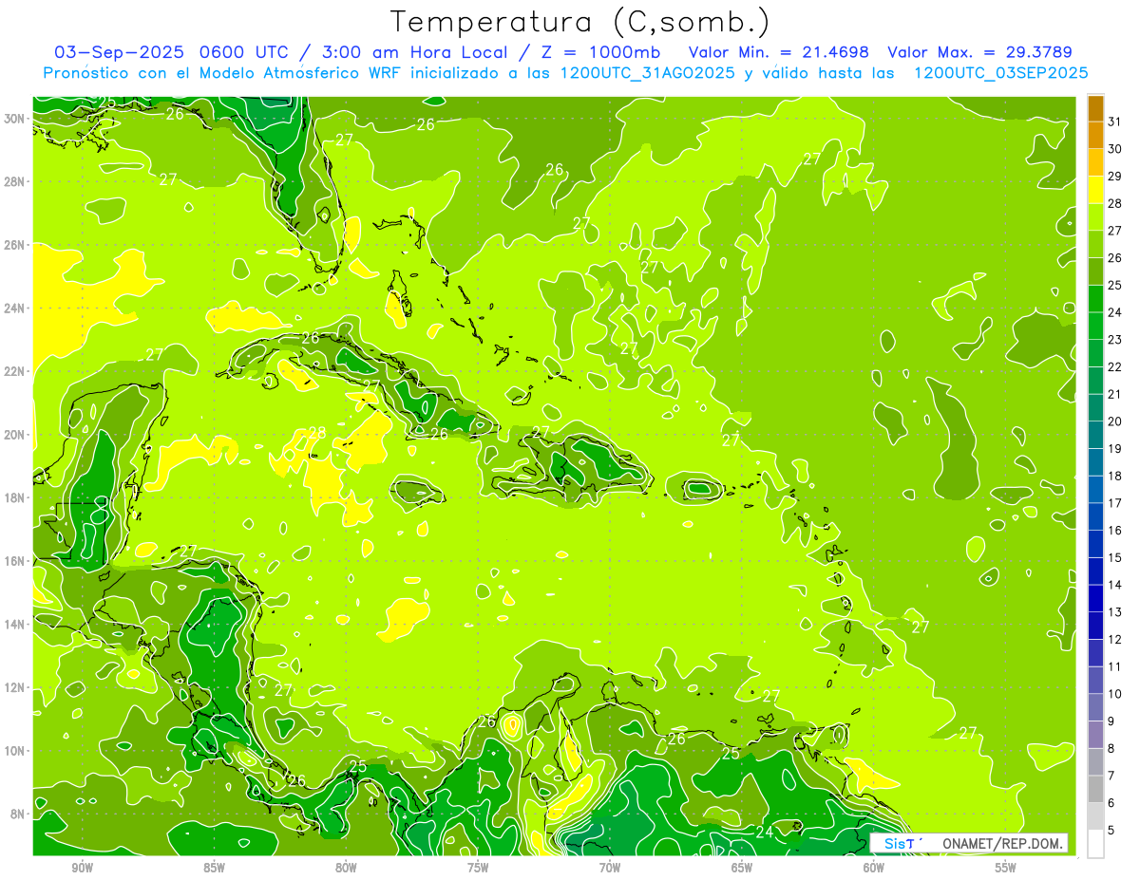Click the valid-until time "1200UTC_03SEP2025"
Screen dimensions: 1140x880
(x=1000, y=73)
